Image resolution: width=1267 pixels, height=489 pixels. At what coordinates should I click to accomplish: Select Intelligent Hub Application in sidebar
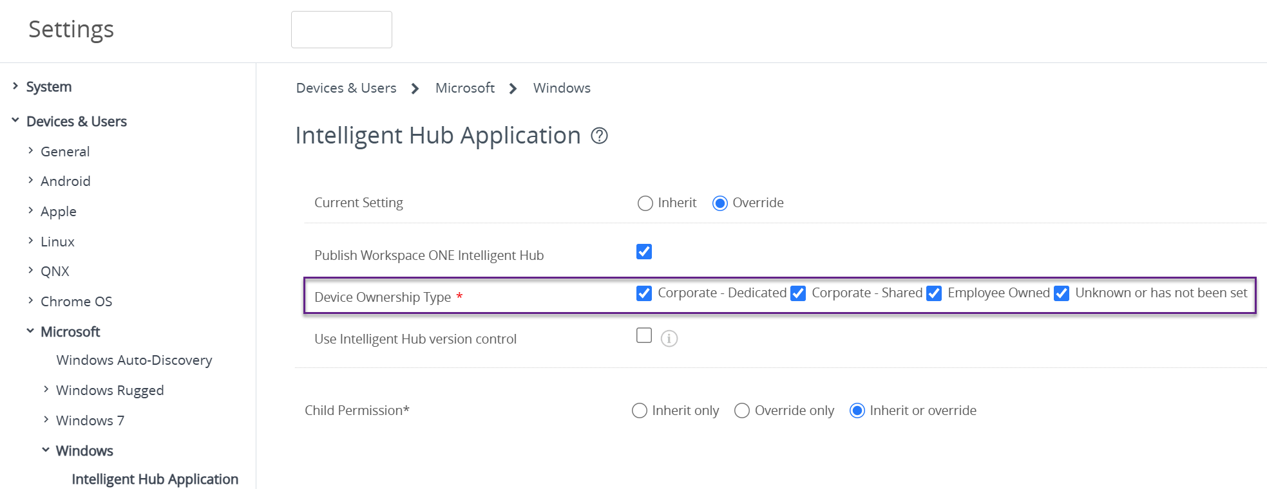tap(155, 479)
